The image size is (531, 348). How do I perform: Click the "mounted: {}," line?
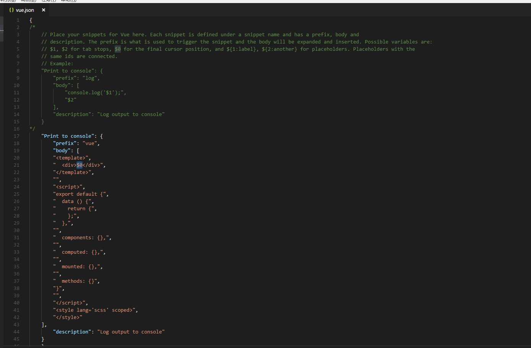coord(78,267)
